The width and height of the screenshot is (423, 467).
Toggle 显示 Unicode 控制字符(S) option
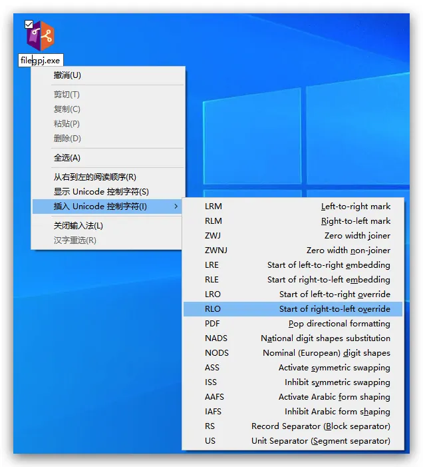[x=101, y=192]
